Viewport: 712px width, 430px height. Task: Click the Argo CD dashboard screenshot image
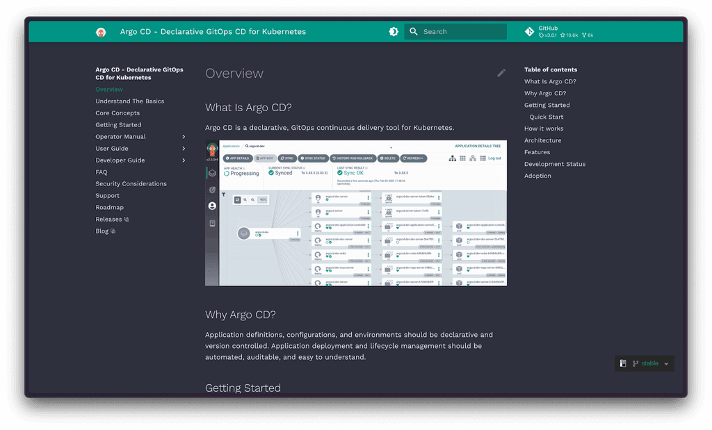(355, 212)
